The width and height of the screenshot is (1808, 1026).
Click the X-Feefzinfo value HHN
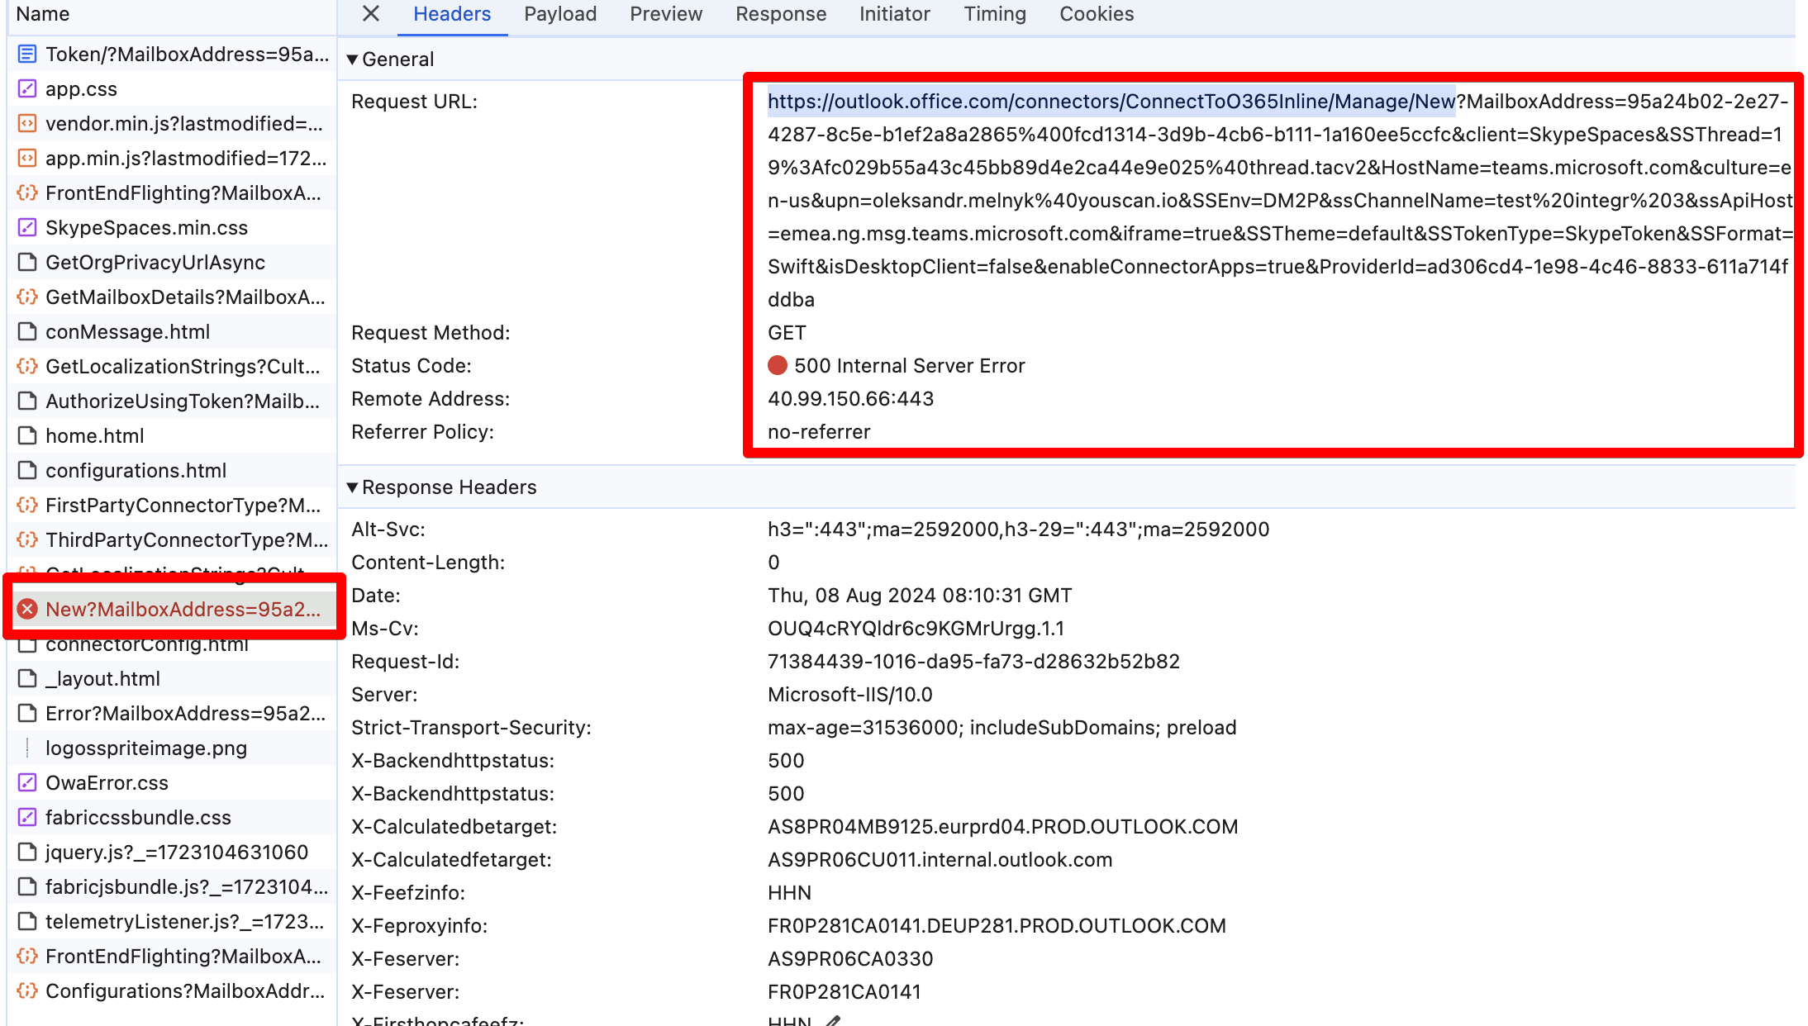(x=789, y=893)
